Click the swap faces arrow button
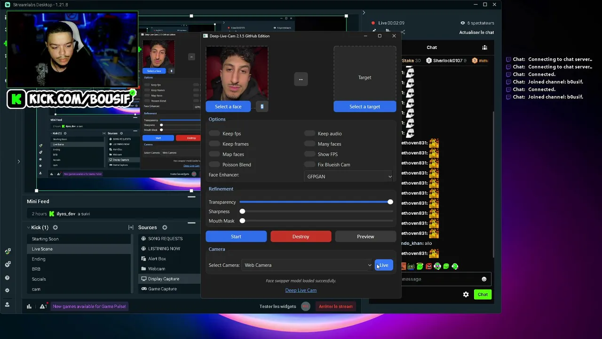 (301, 79)
